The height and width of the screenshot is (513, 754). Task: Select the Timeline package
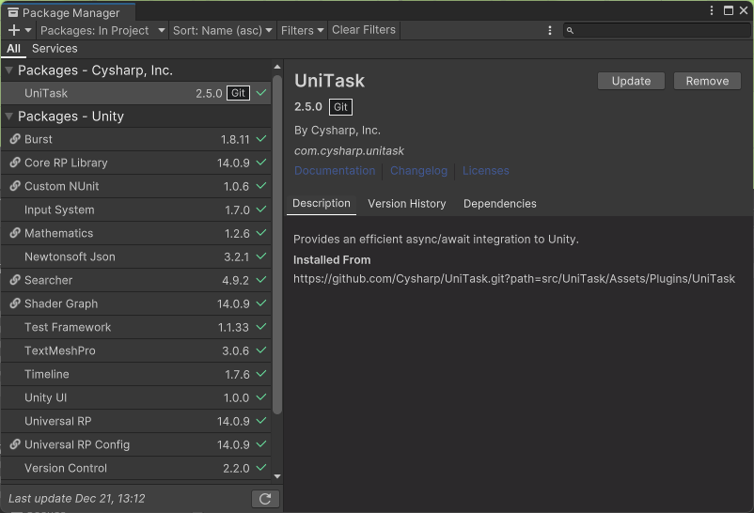click(x=136, y=374)
